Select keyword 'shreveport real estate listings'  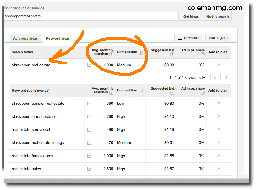click(38, 143)
